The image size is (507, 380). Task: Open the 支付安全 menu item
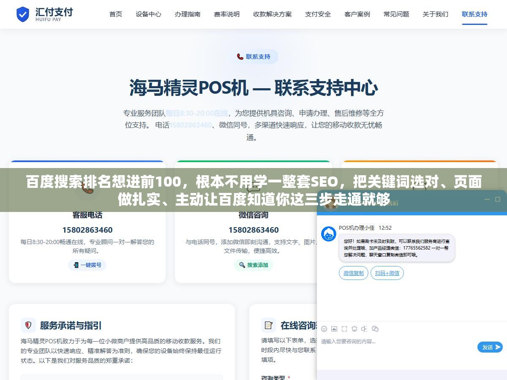tap(318, 14)
